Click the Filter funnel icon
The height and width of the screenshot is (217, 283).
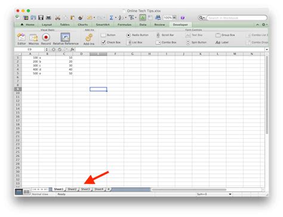(131, 18)
